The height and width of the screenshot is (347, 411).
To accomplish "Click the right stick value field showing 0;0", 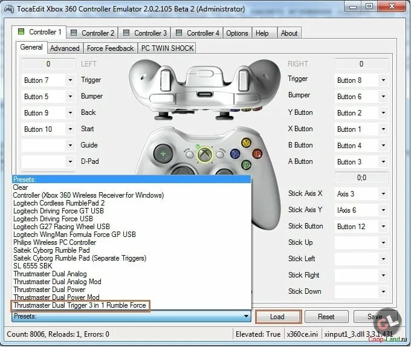I will [x=361, y=178].
